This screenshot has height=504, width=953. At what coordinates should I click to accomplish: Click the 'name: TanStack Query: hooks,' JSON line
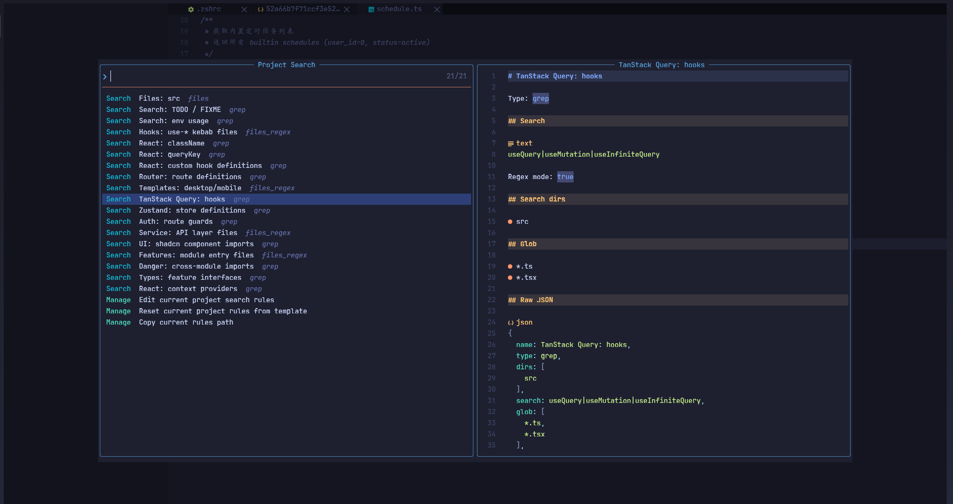point(573,345)
